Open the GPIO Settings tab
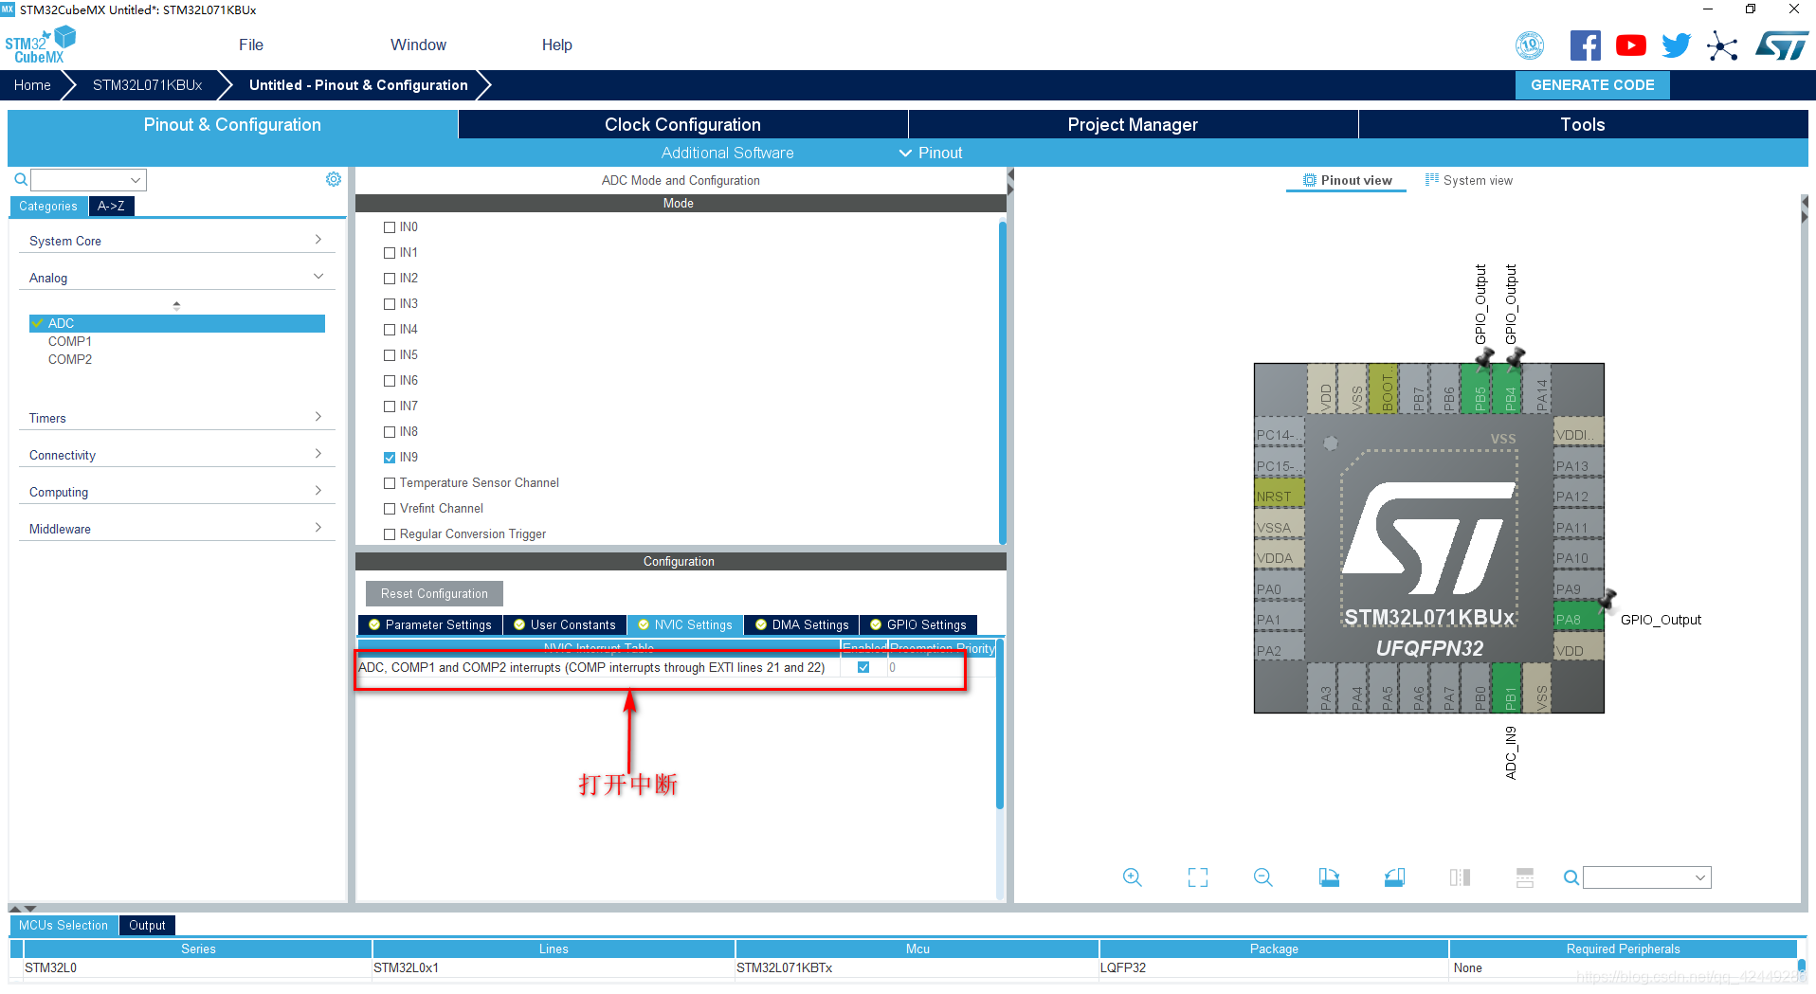Image resolution: width=1816 pixels, height=994 pixels. (x=918, y=624)
